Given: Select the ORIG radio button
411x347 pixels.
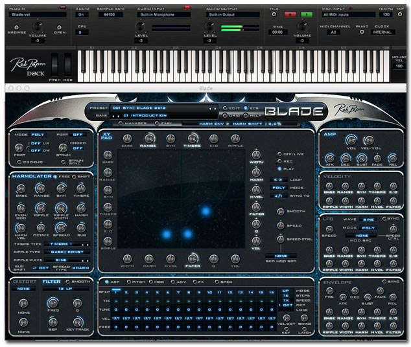Looking at the screenshot, I should coord(225,115).
